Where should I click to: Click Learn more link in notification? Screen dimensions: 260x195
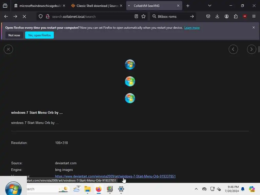(192, 28)
